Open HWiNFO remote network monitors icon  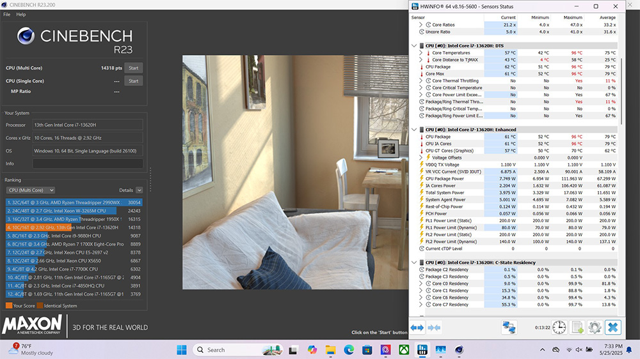[509, 327]
